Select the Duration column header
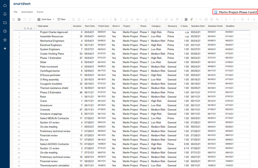Screen dimensions: 258x168 [77, 26]
